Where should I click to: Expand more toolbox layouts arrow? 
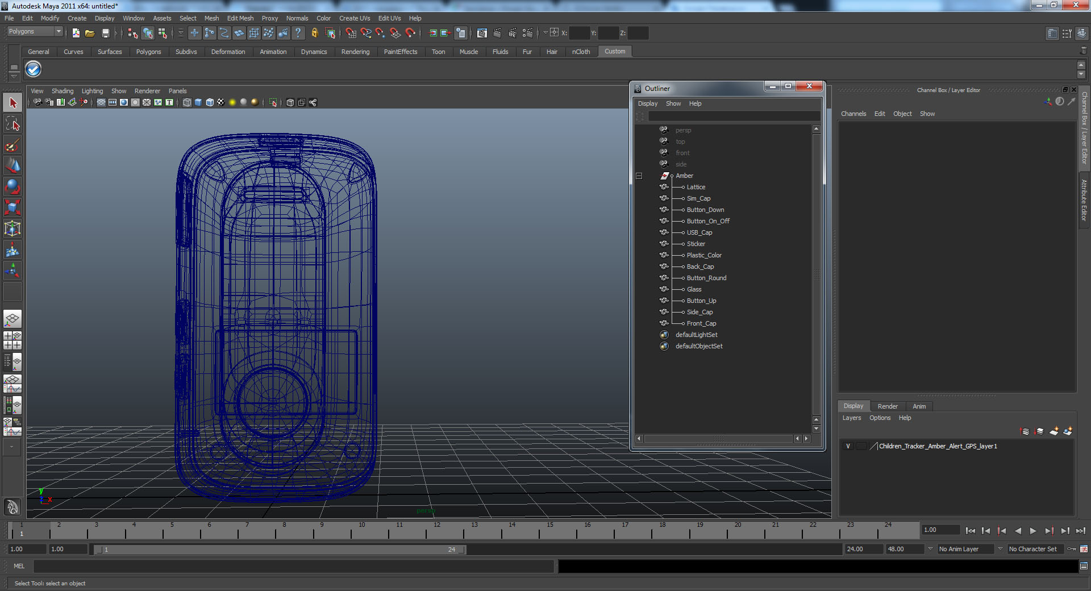(x=11, y=447)
